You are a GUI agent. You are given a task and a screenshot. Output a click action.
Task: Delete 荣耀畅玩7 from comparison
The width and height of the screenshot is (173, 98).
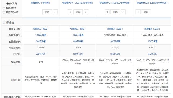[x=47, y=12]
